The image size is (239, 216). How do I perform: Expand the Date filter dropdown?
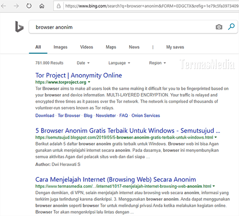coord(83,63)
